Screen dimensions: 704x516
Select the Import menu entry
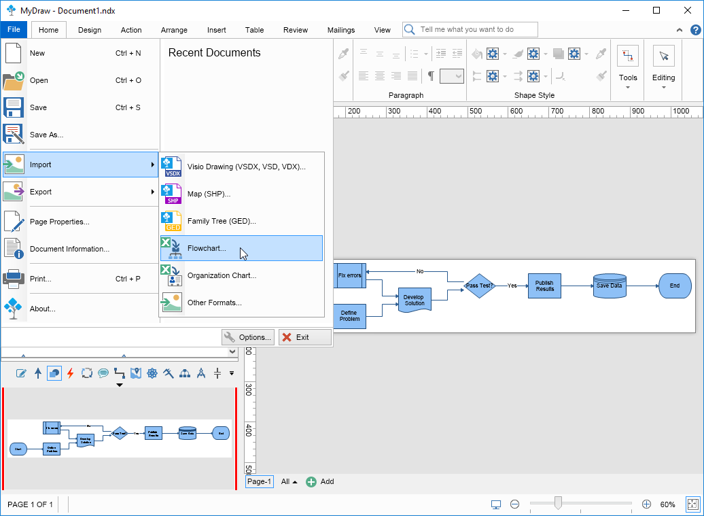click(x=80, y=165)
